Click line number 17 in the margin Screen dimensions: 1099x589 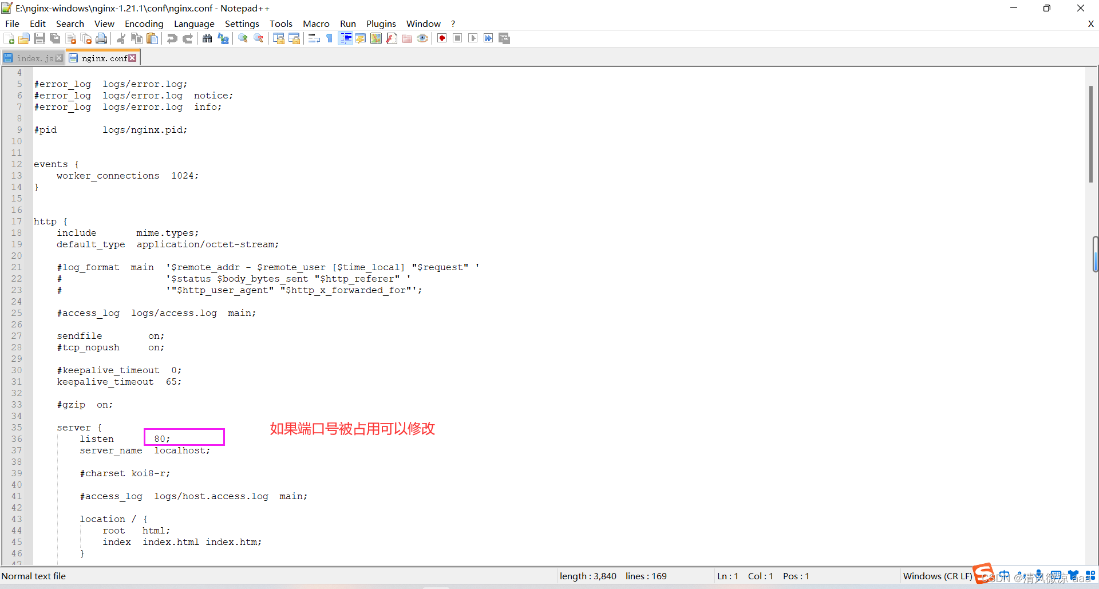coord(17,222)
